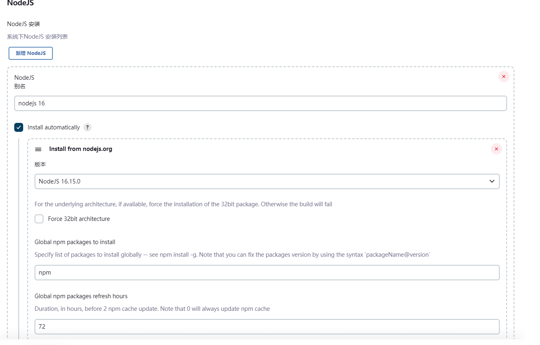Click the Global npm packages to install label
540x345 pixels.
tap(75, 242)
